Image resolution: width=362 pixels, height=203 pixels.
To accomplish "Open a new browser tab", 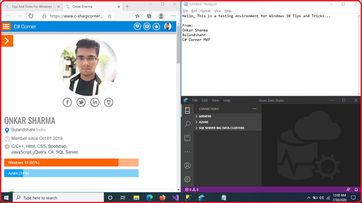I will pyautogui.click(x=127, y=7).
